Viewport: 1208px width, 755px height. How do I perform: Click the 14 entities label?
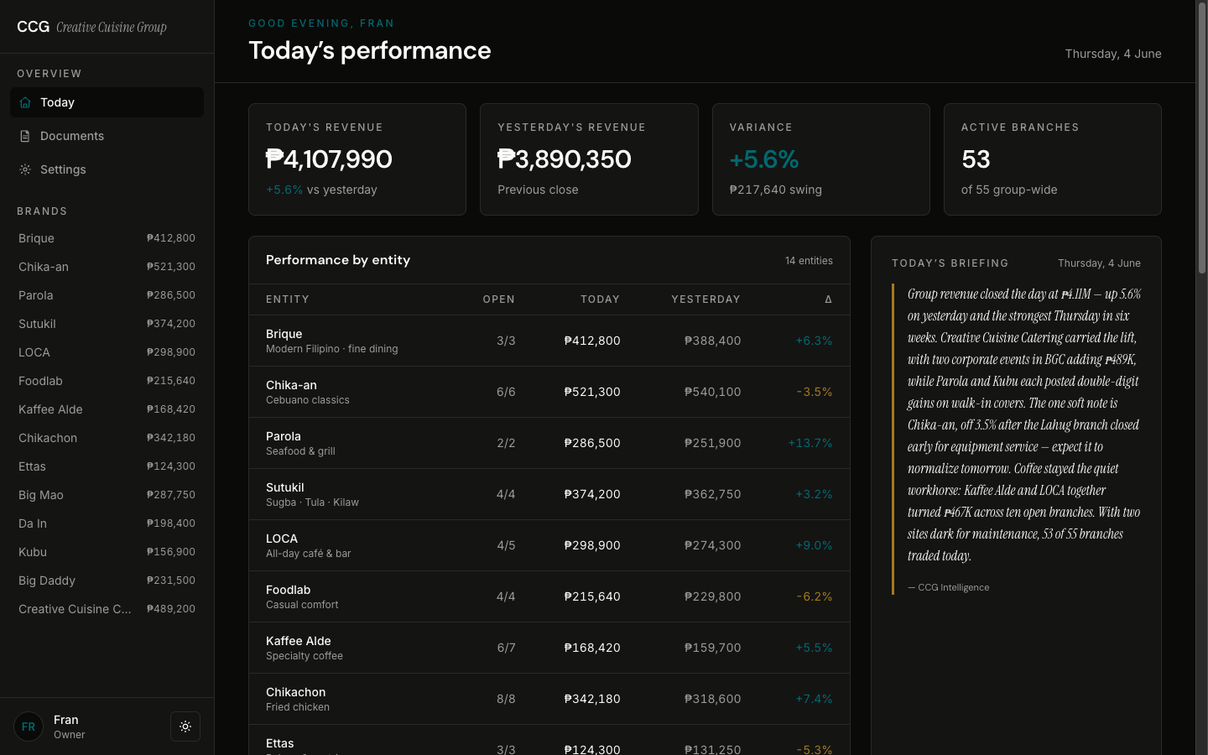point(809,261)
